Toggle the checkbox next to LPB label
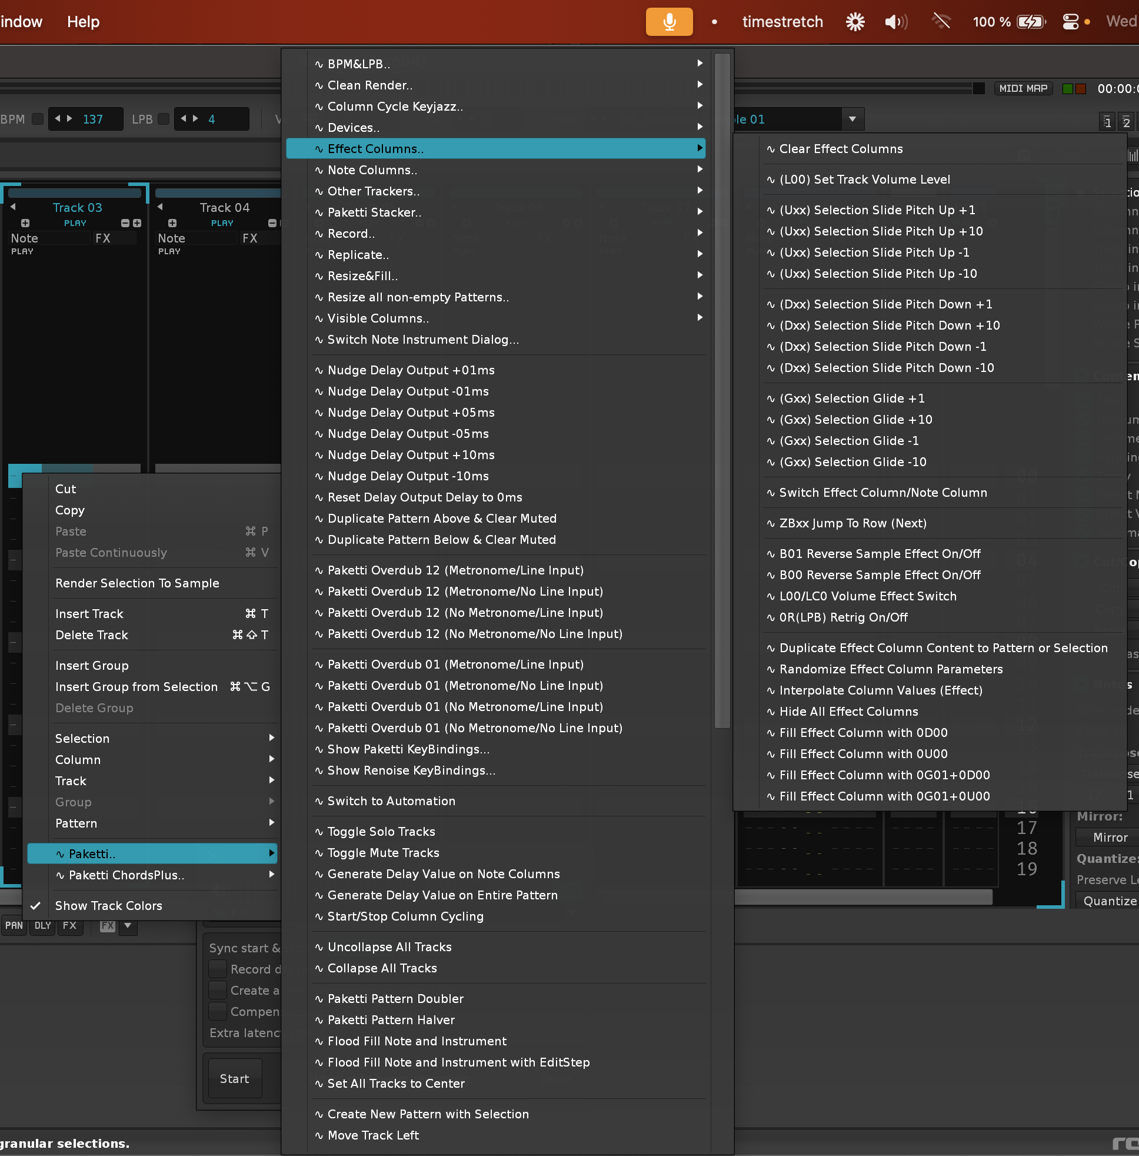This screenshot has width=1139, height=1156. coord(164,119)
